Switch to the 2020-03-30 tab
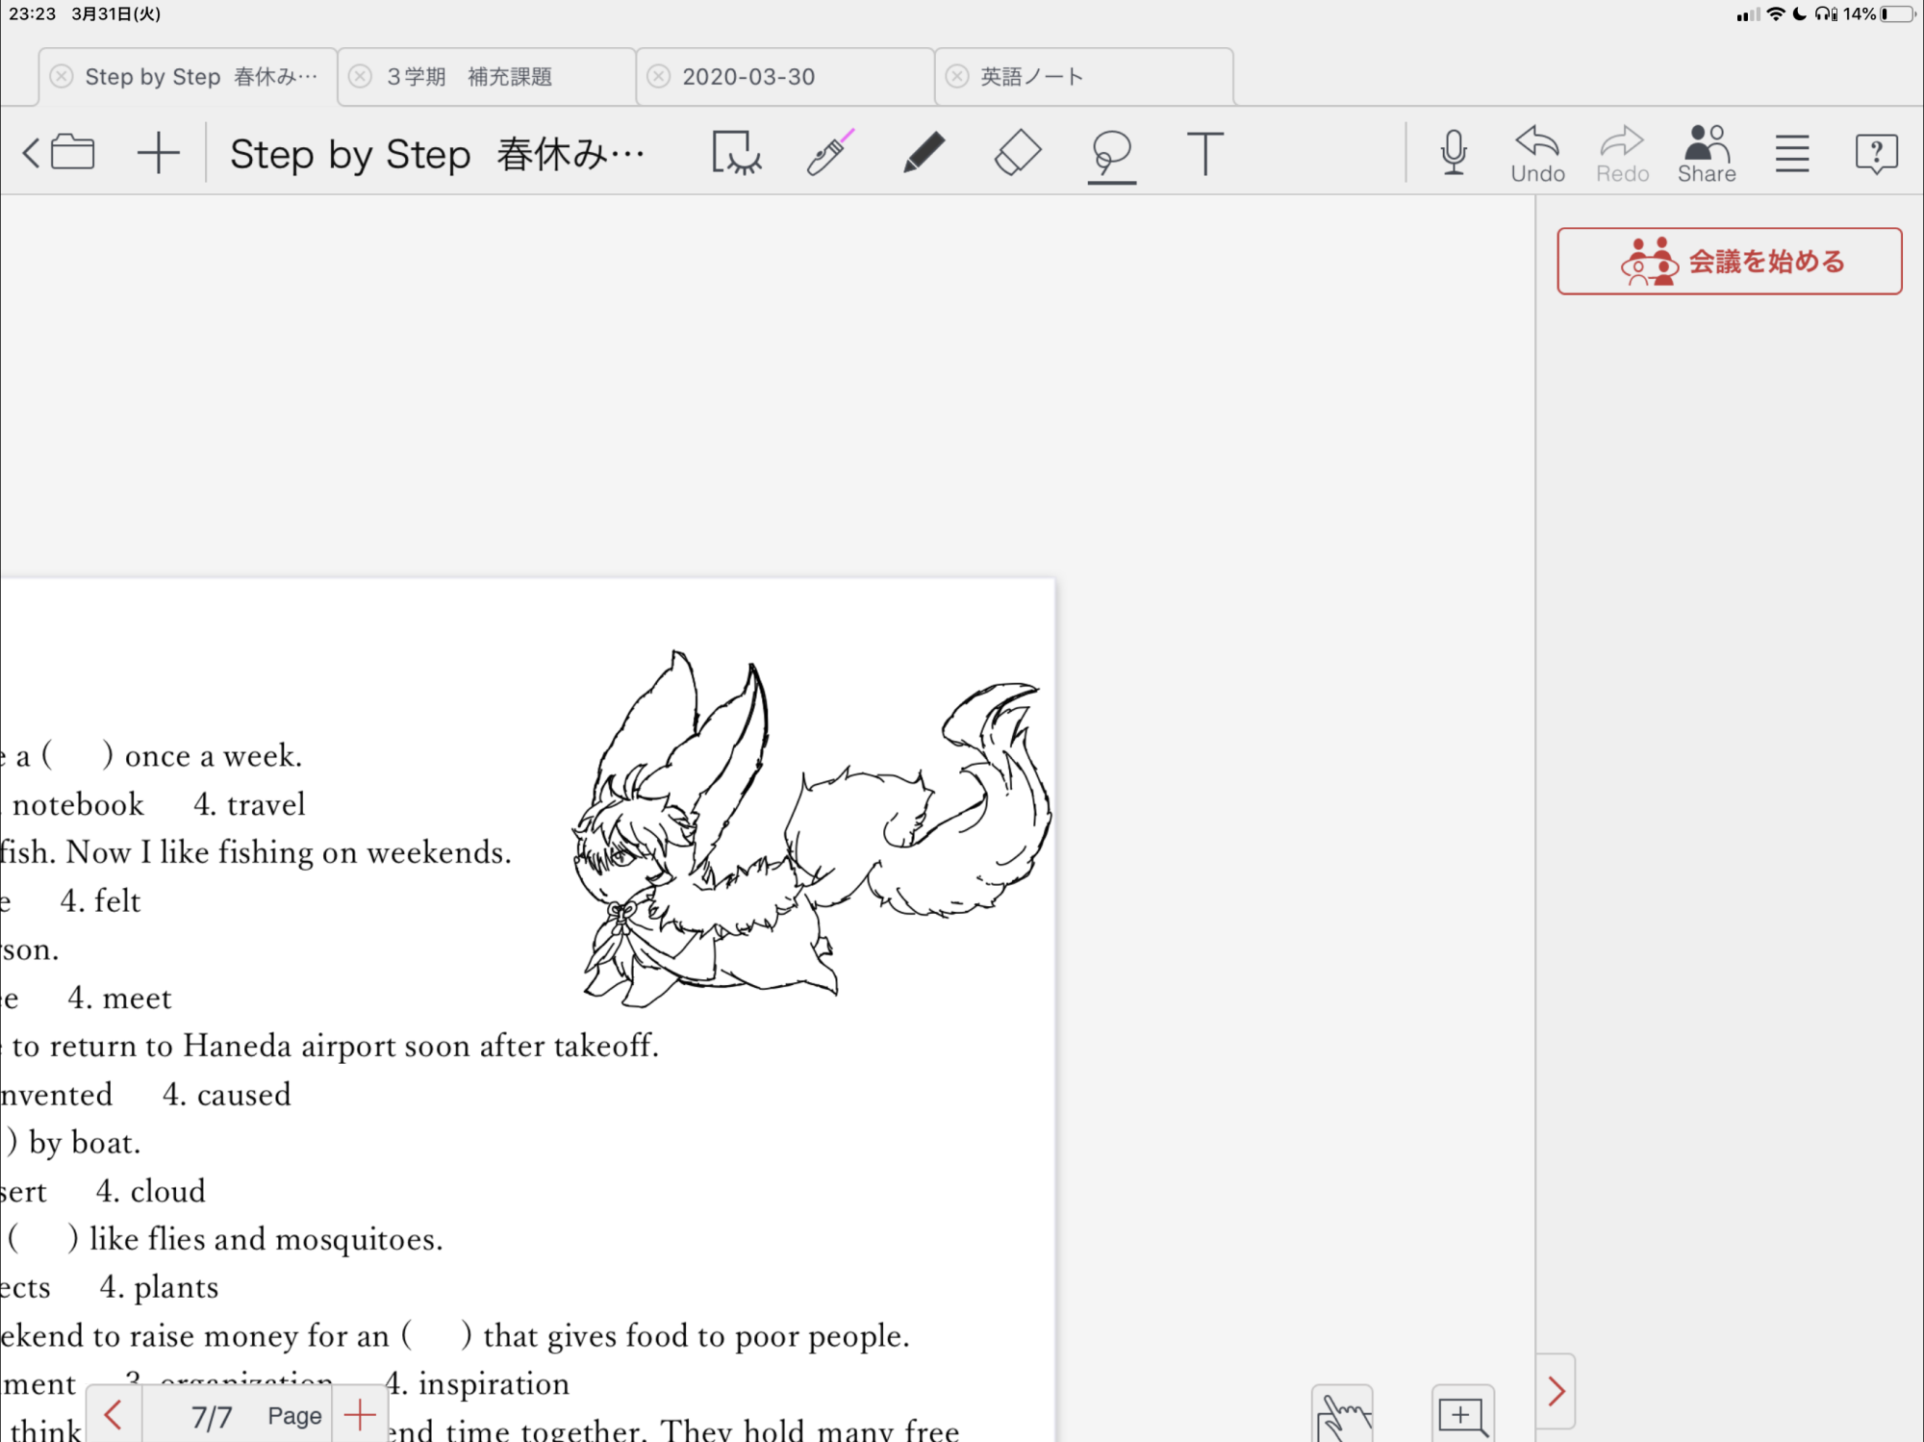Image resolution: width=1924 pixels, height=1442 pixels. click(748, 77)
